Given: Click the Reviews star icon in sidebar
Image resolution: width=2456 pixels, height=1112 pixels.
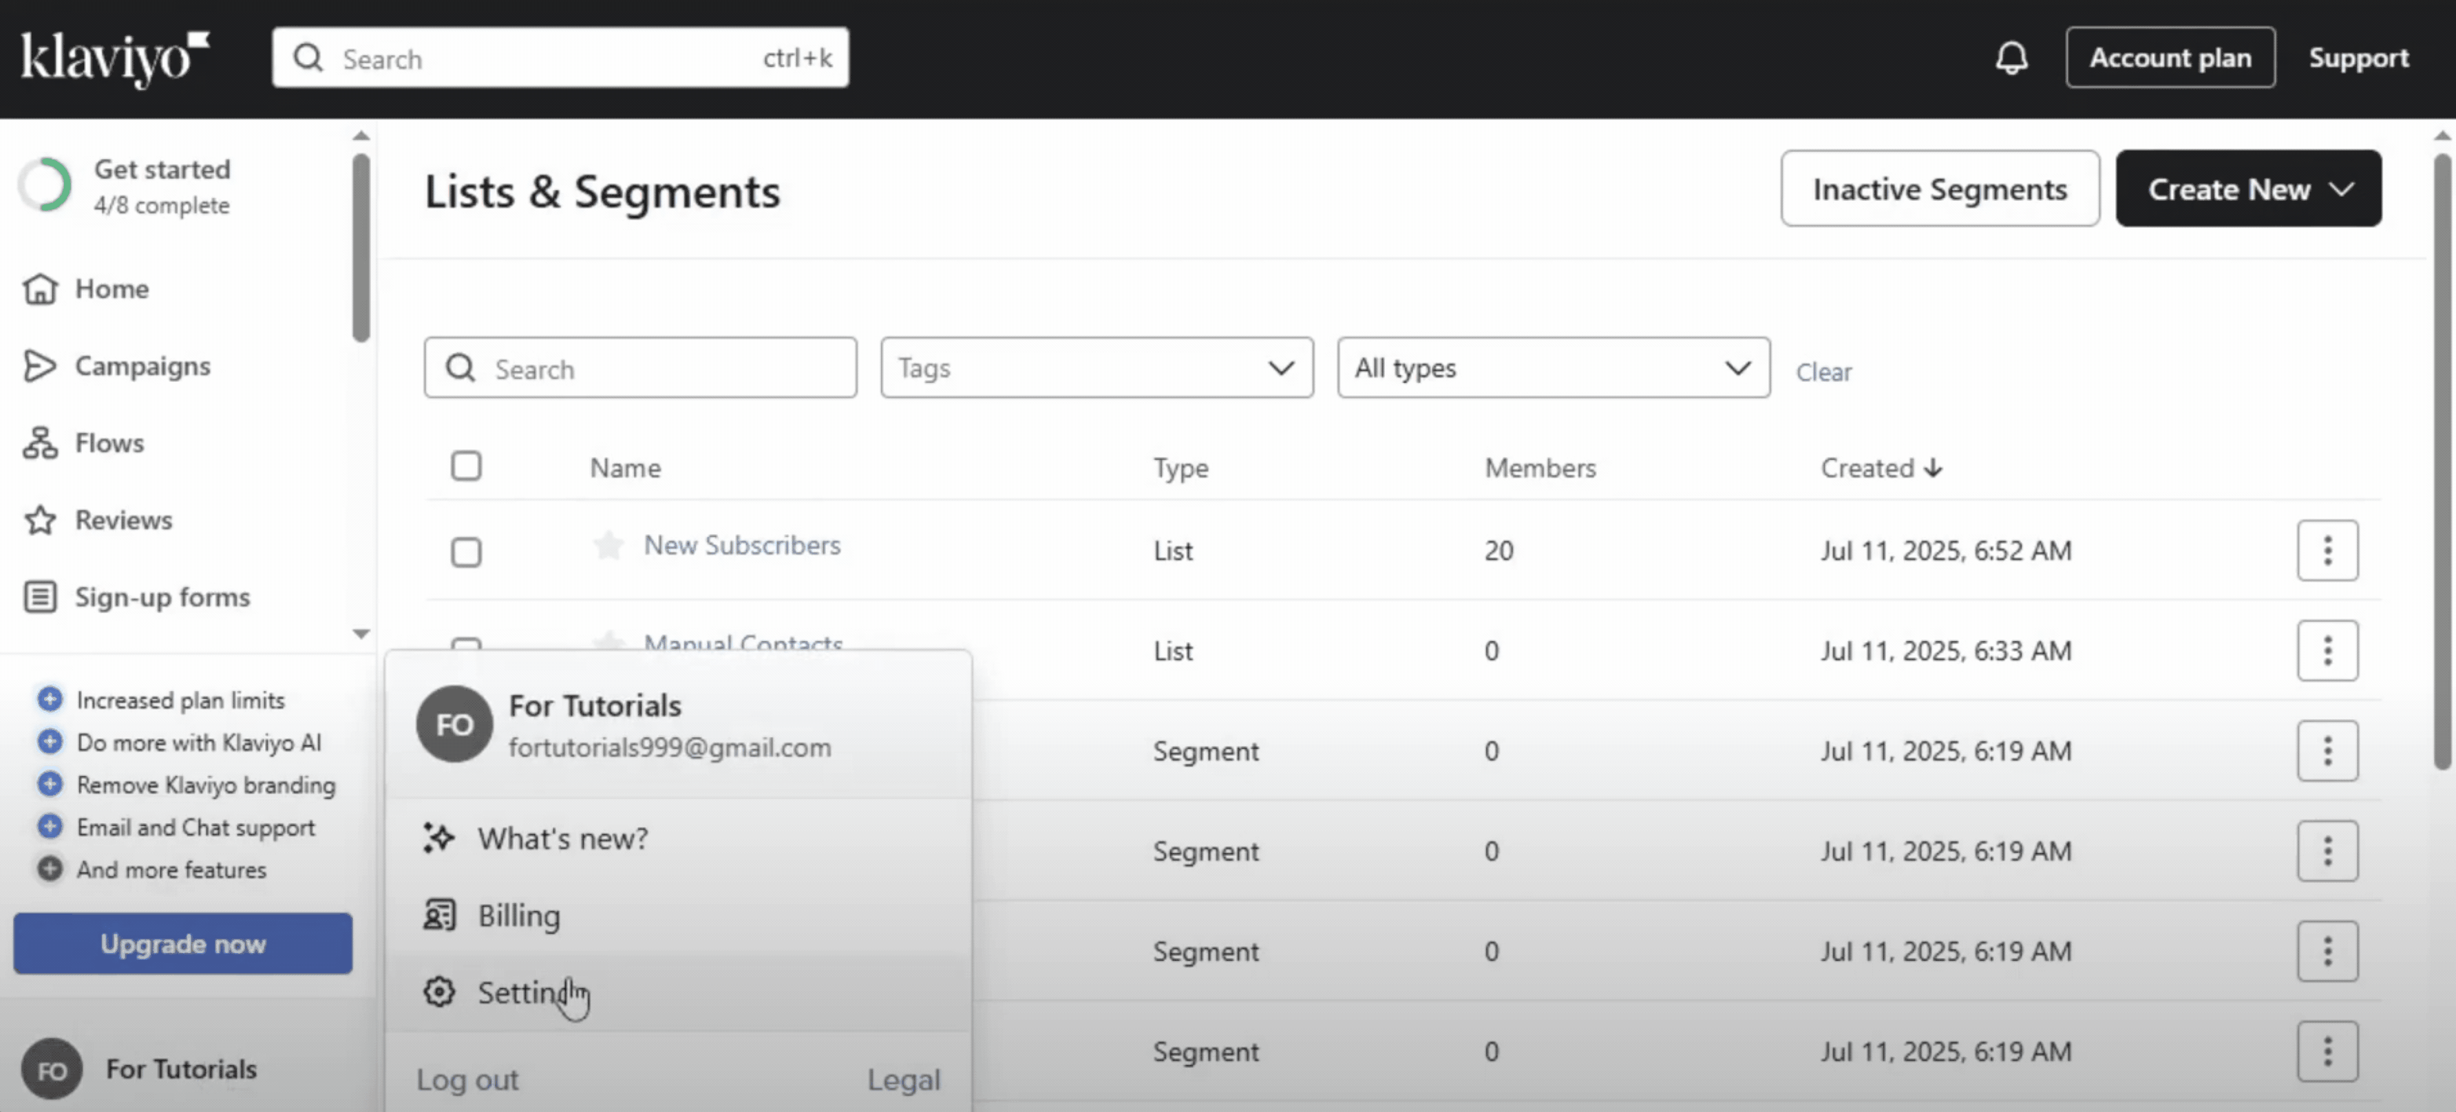Looking at the screenshot, I should [40, 520].
